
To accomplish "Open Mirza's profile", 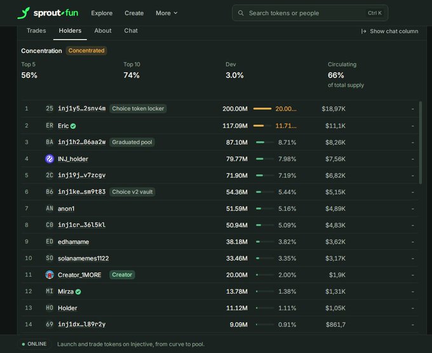I will (65, 291).
